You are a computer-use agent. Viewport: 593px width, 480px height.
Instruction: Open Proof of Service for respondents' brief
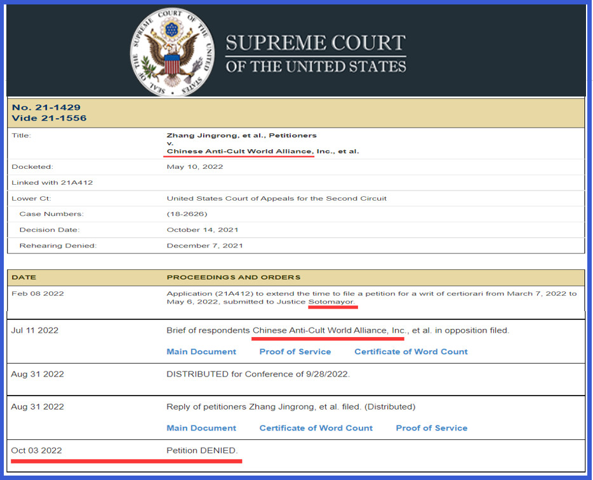coord(295,352)
